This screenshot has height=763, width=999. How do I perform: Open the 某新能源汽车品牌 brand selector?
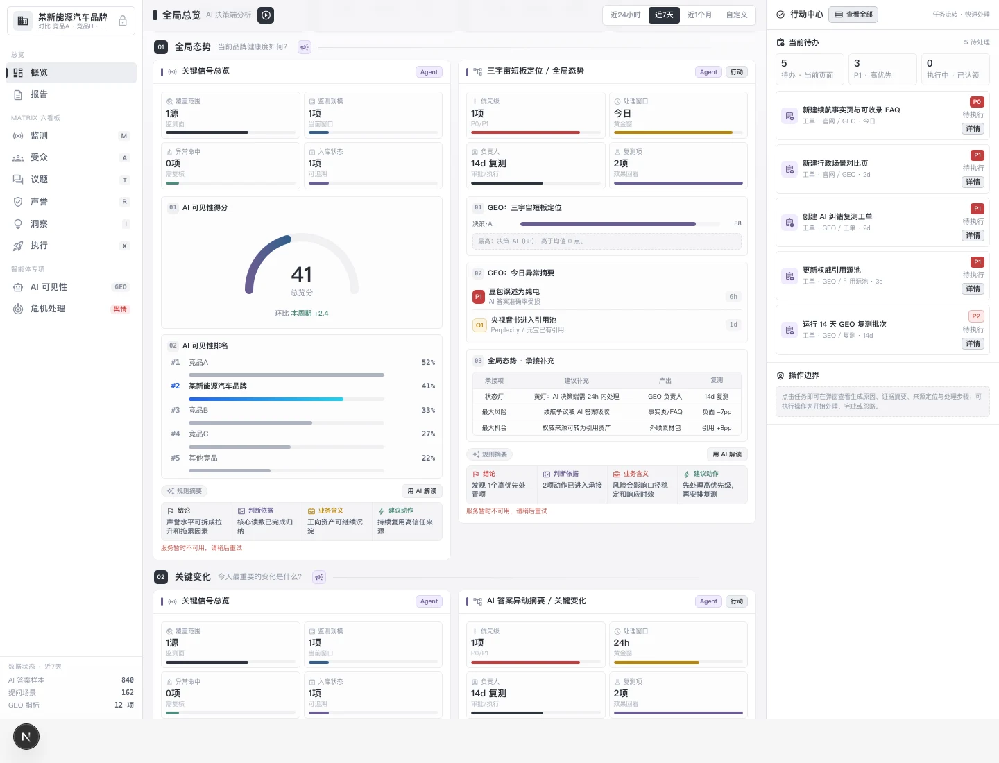[71, 21]
